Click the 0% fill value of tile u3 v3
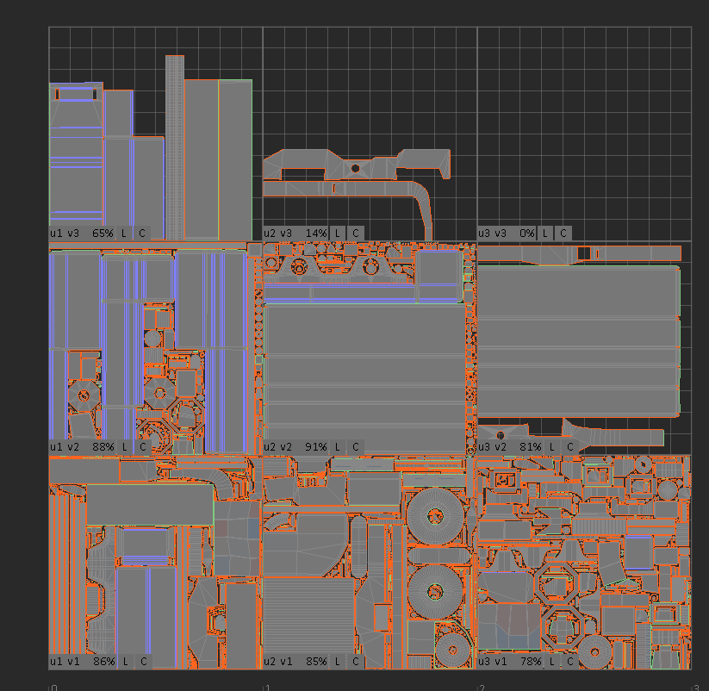The height and width of the screenshot is (691, 709). tap(526, 233)
